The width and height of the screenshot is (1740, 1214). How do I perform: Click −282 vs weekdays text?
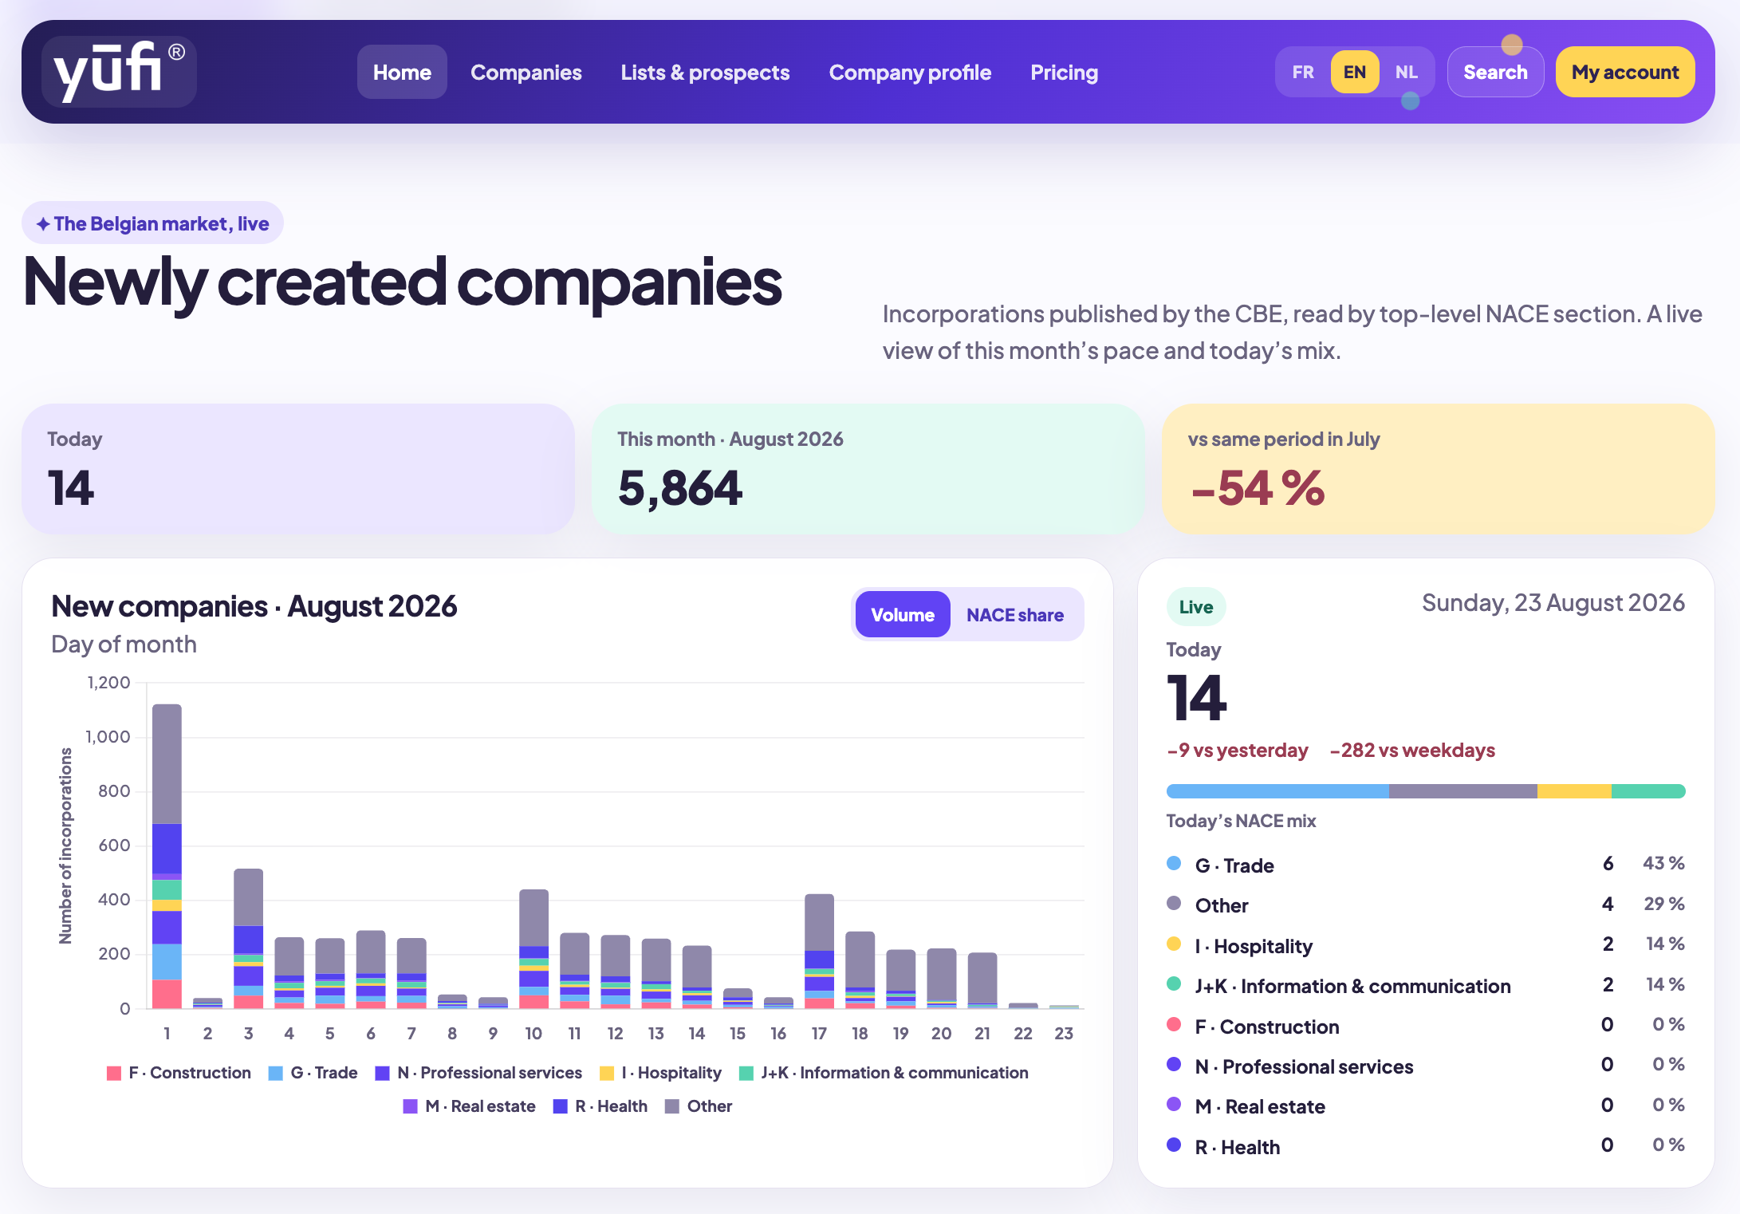pos(1412,750)
